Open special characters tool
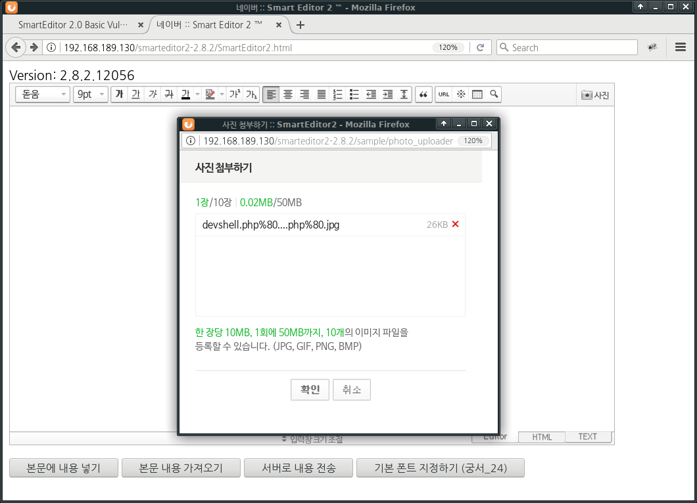Viewport: 697px width, 503px height. coord(460,94)
